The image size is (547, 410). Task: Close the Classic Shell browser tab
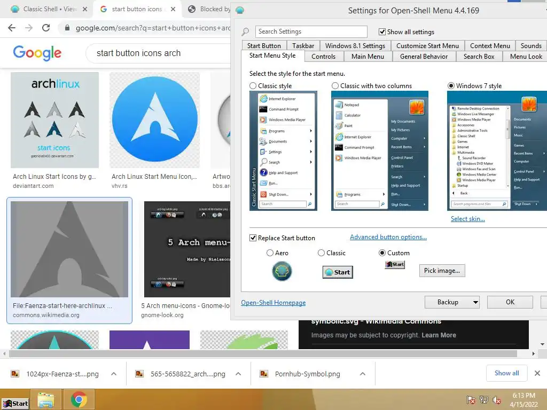coord(85,9)
